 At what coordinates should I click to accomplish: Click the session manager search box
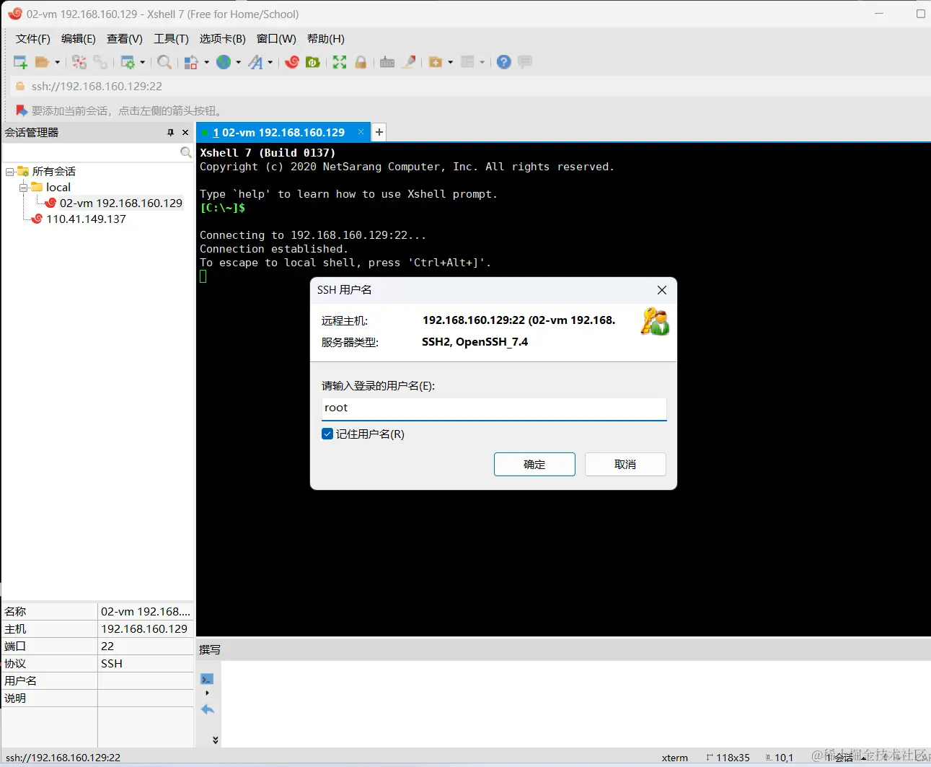(91, 152)
